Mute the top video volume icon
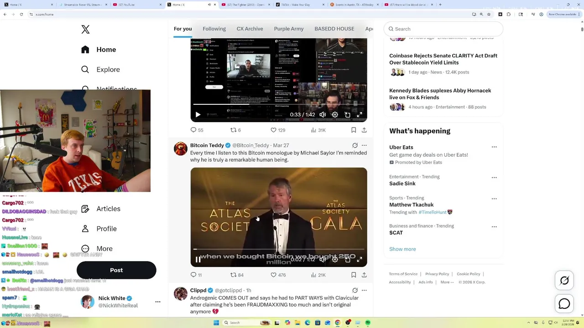Image resolution: width=584 pixels, height=328 pixels. tap(323, 115)
